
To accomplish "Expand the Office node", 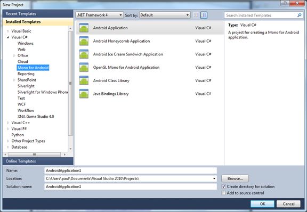I will coord(14,55).
